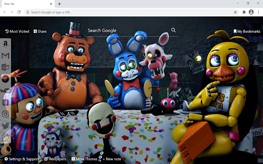This screenshot has height=164, width=263.
Task: Open the Instagram shortcut in sidebar
Action: [x=5, y=114]
